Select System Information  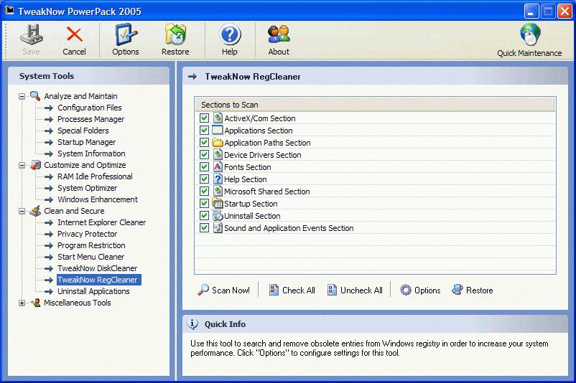pyautogui.click(x=91, y=153)
